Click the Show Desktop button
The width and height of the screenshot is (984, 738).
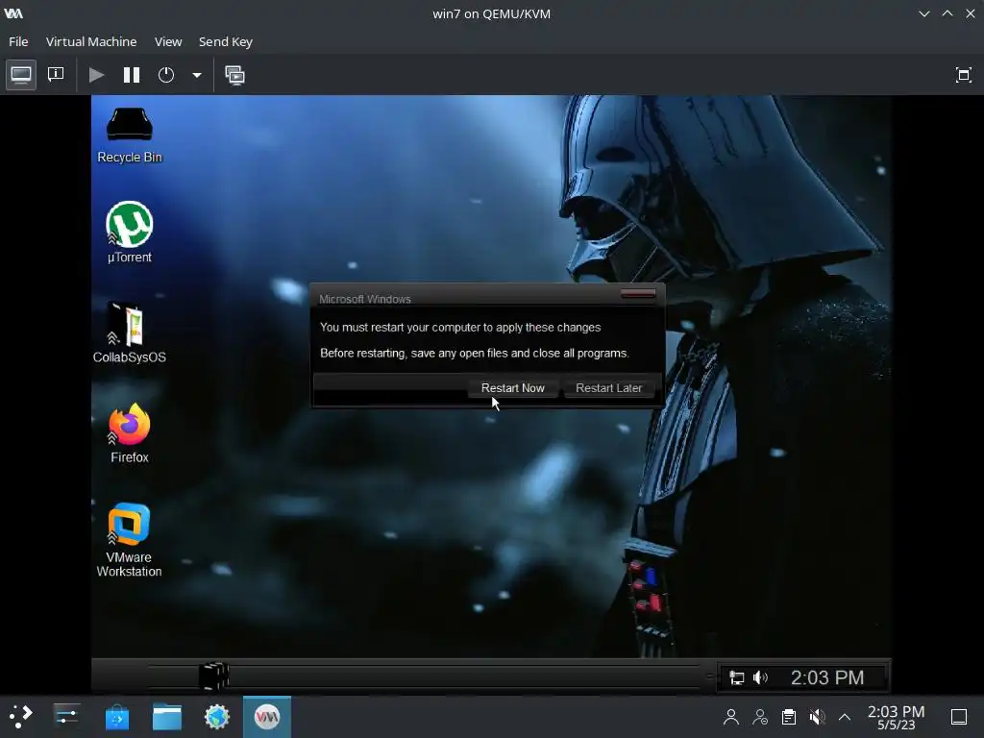click(959, 717)
